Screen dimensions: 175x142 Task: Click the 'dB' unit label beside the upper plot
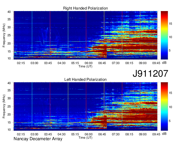[164, 63]
